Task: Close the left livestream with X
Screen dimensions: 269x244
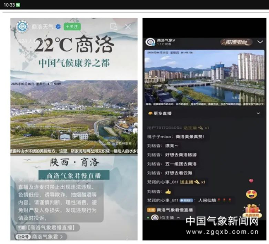Action: point(128,26)
